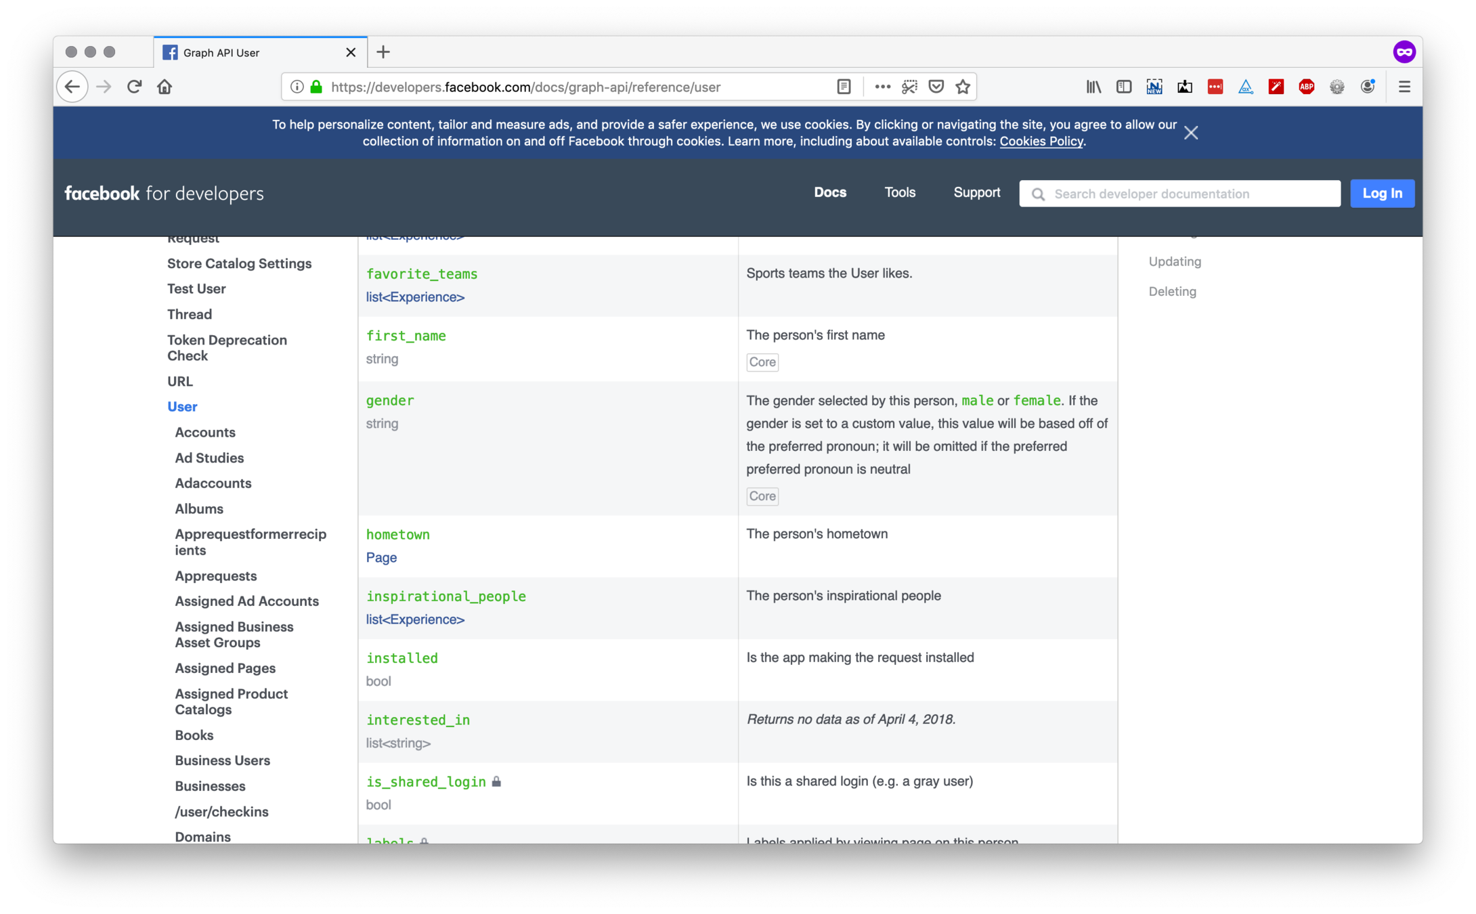1476x914 pixels.
Task: Click the Firefox reload page icon
Action: pyautogui.click(x=134, y=87)
